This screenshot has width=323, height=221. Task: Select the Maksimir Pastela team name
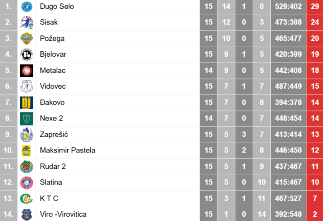click(68, 150)
